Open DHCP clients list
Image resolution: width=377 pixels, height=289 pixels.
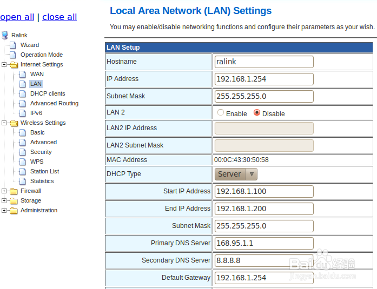click(48, 93)
